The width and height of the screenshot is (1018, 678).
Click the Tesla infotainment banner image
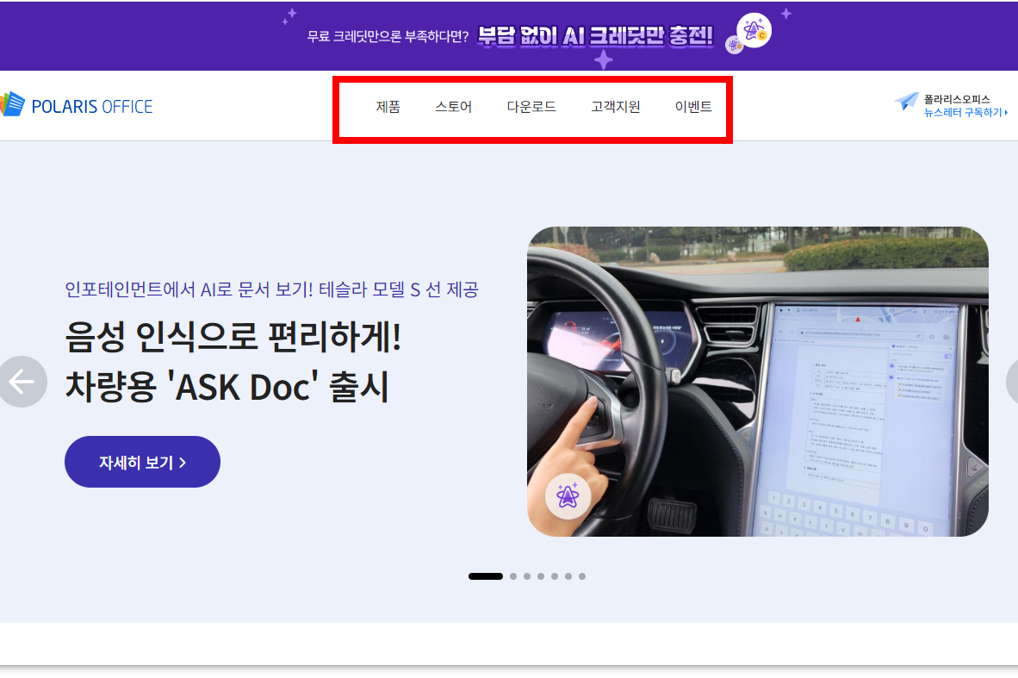point(758,380)
